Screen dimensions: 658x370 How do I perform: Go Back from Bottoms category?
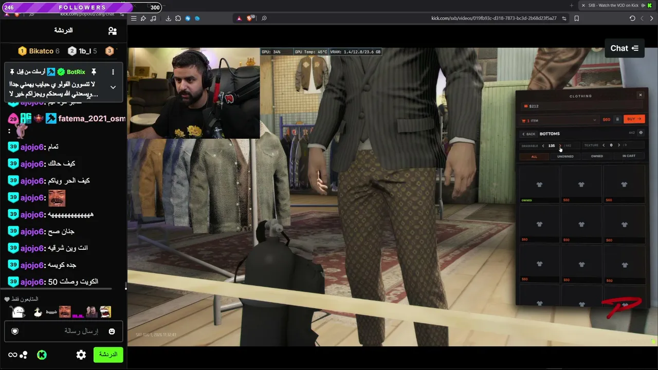(x=529, y=134)
